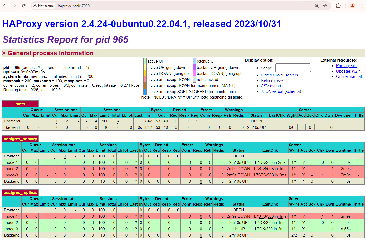Screen dimensions: 366x240
Task: Open the Online manual link
Action: point(349,76)
